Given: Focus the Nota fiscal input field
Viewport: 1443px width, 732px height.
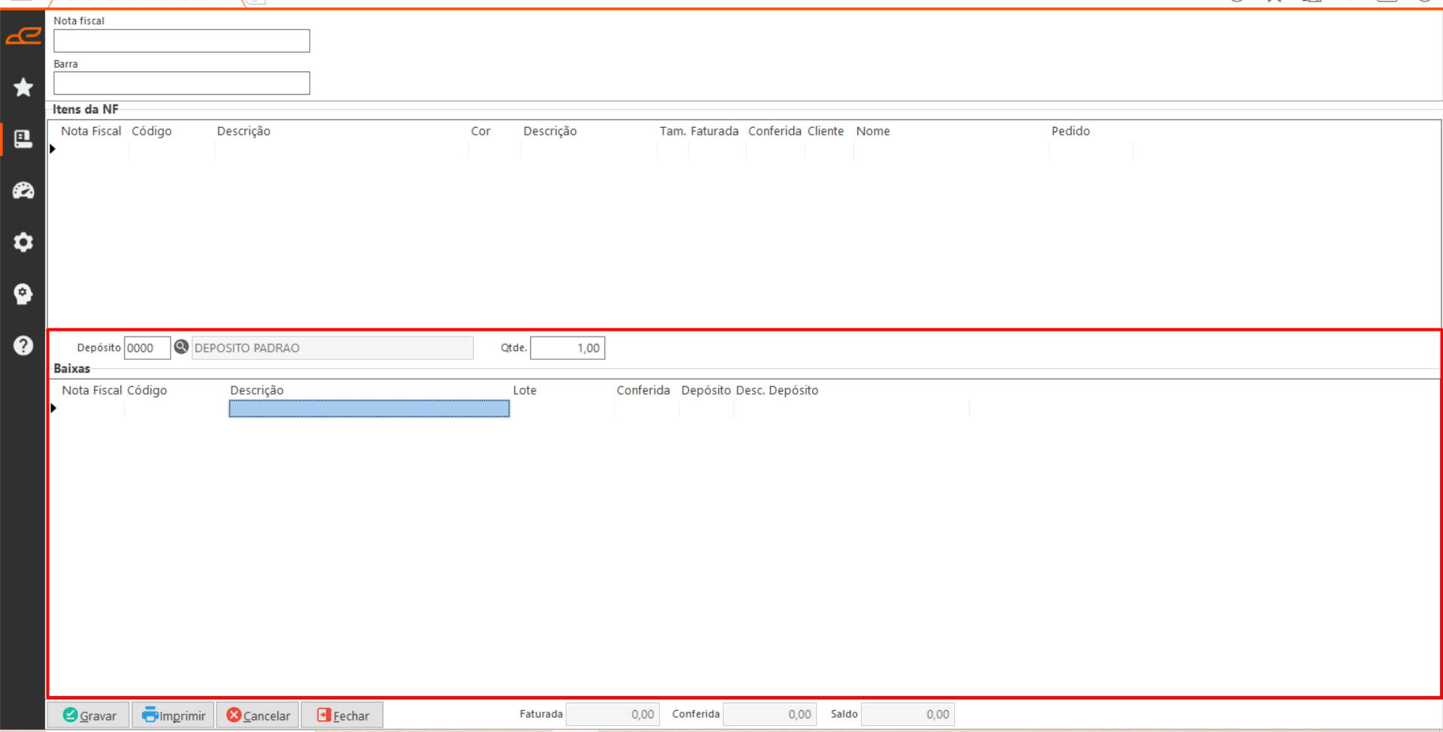Looking at the screenshot, I should (181, 41).
